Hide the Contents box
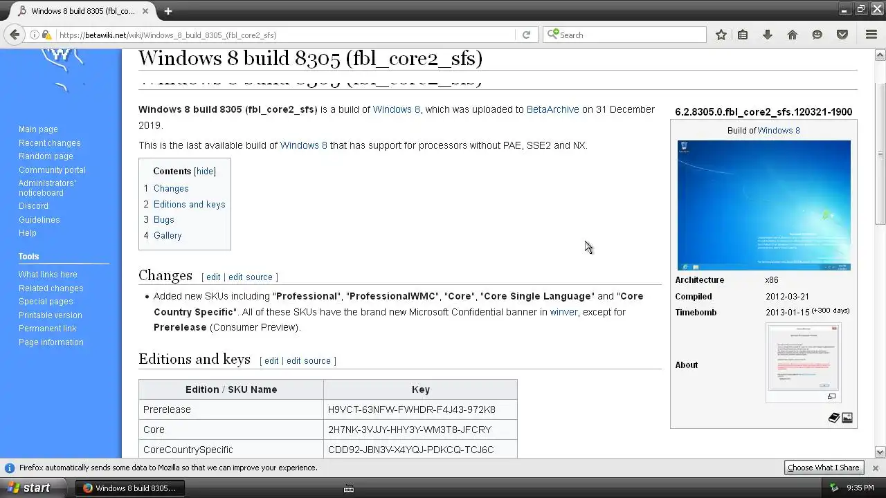 tap(204, 172)
